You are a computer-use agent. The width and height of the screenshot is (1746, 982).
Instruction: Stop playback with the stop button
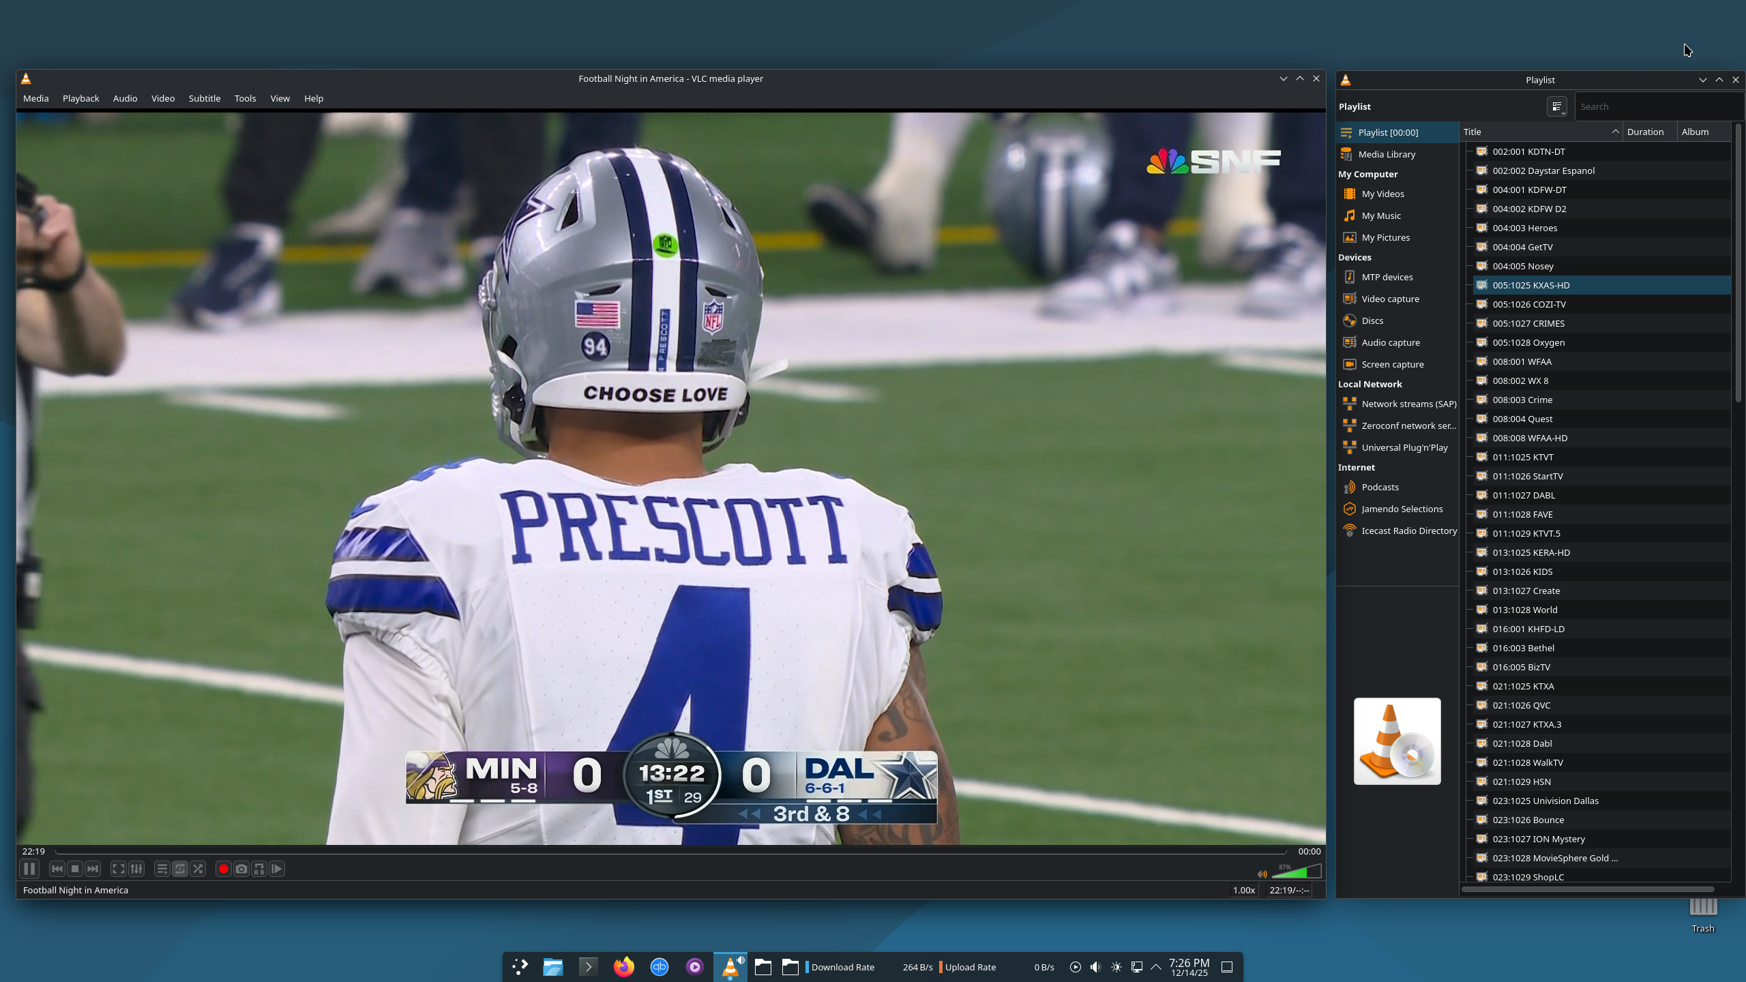tap(75, 869)
